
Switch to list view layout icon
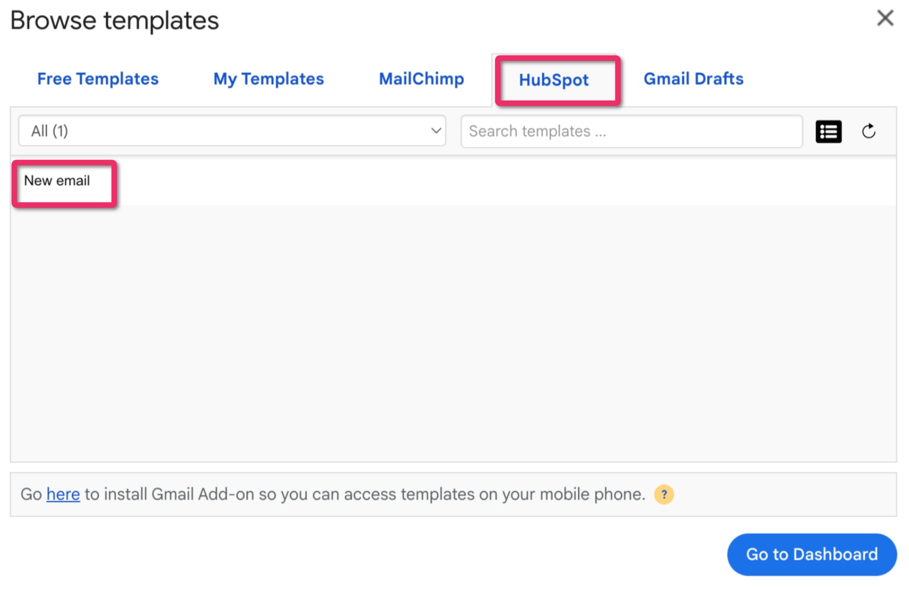(x=828, y=131)
